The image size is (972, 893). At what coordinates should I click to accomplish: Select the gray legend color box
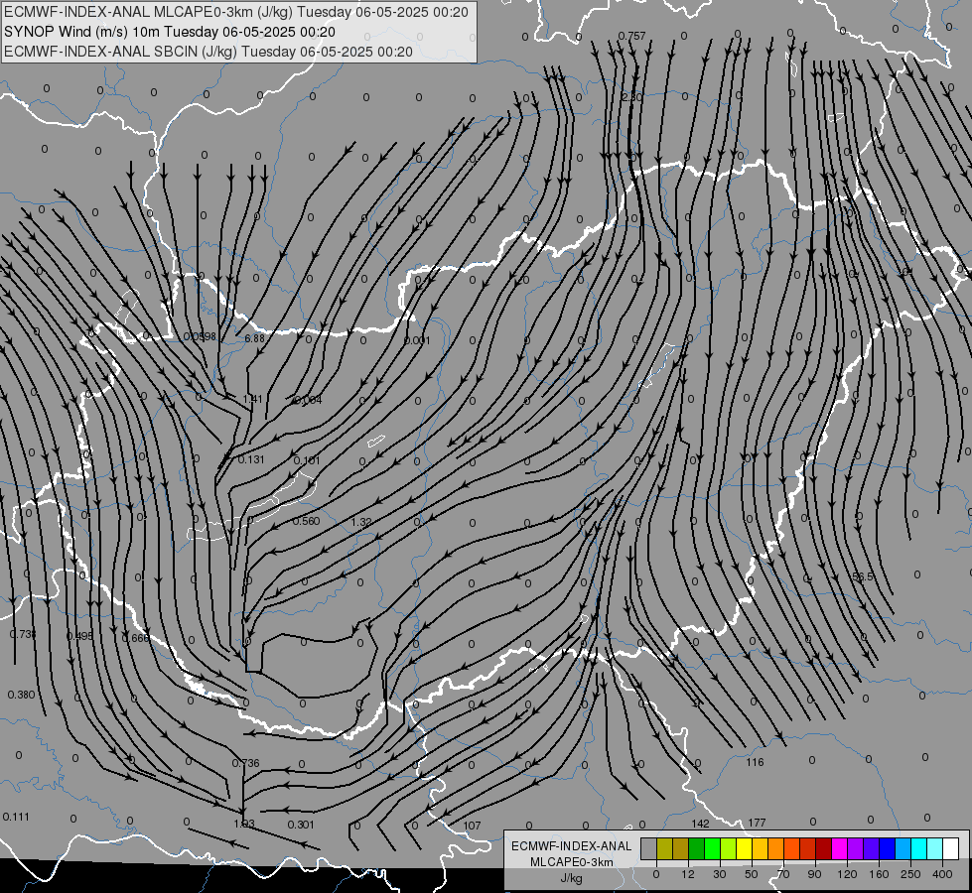tap(649, 848)
